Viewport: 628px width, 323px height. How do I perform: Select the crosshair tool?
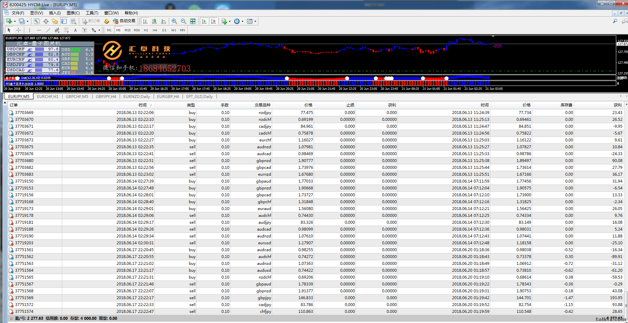click(18, 30)
